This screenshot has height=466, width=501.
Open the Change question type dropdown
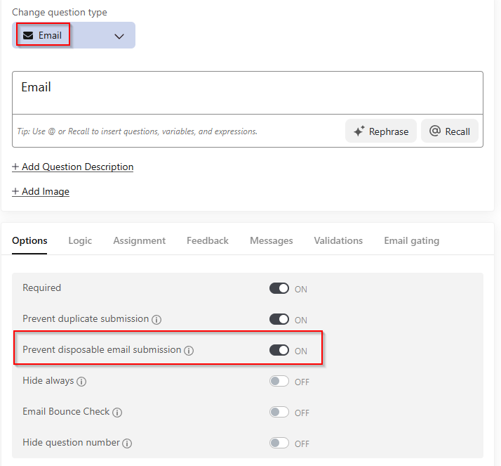(119, 36)
